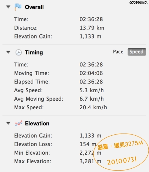The image size is (149, 172).
Task: Select the Moving Time value 02:04:06
Action: 91,73
